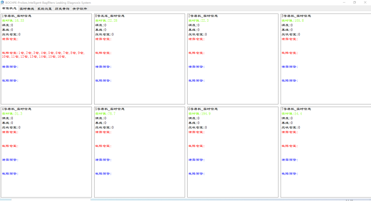Image resolution: width=371 pixels, height=201 pixels.
Task: Restore down the application window
Action: [355, 2]
